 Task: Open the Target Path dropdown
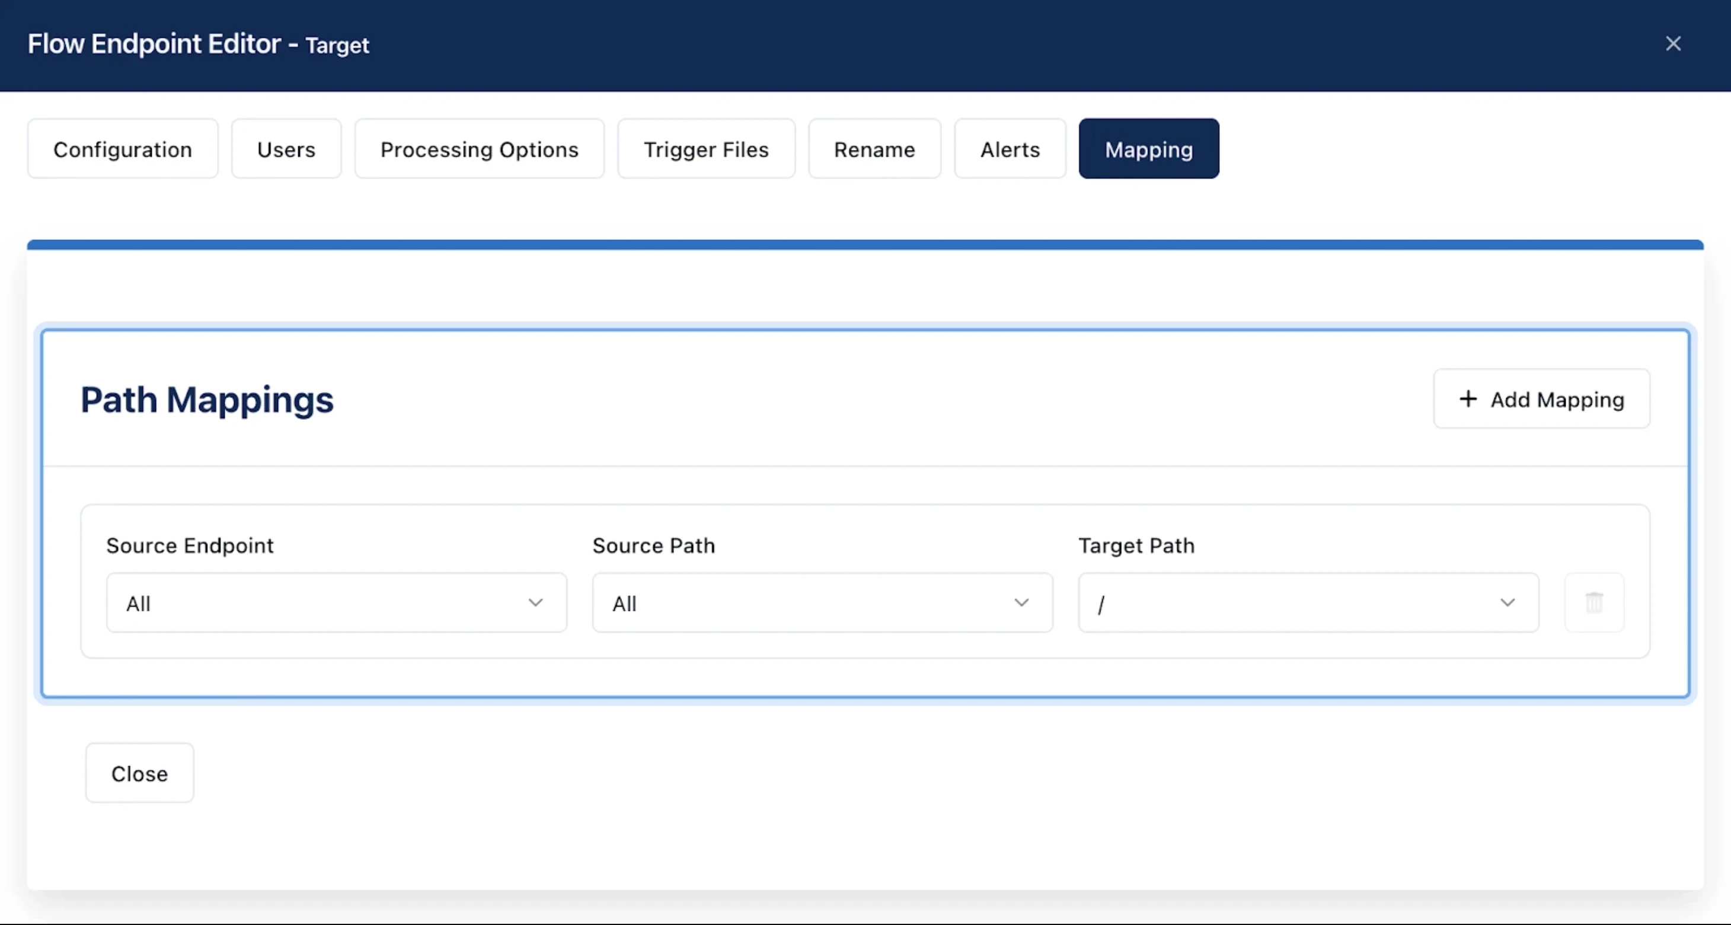coord(1308,602)
